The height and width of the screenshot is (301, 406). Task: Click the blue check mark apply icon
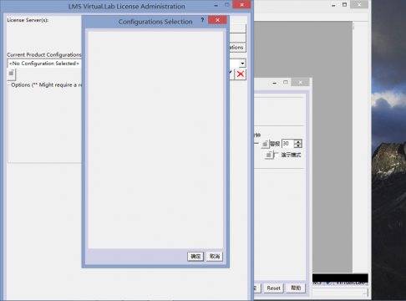(x=231, y=73)
